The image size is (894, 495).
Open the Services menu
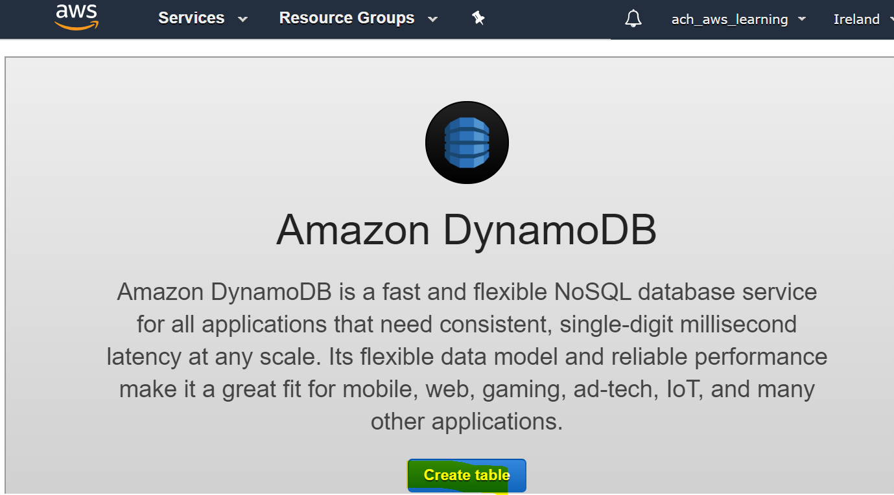tap(191, 18)
